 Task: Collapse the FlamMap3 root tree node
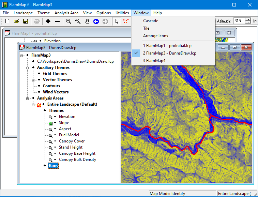pyautogui.click(x=21, y=56)
